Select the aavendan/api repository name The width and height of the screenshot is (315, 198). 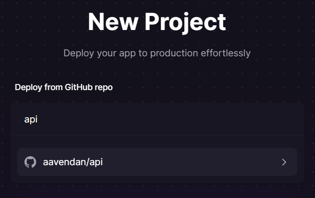click(x=73, y=162)
